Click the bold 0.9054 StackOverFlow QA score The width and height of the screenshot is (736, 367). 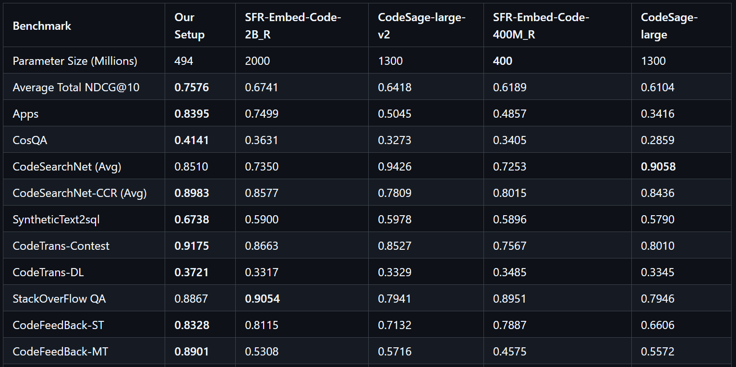[262, 299]
